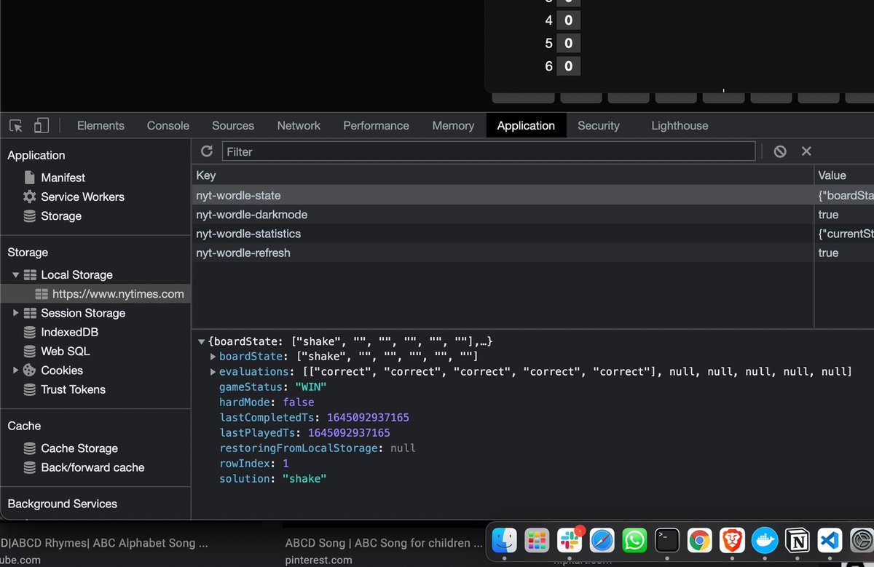
Task: Refresh the storage table with reload icon
Action: (207, 151)
